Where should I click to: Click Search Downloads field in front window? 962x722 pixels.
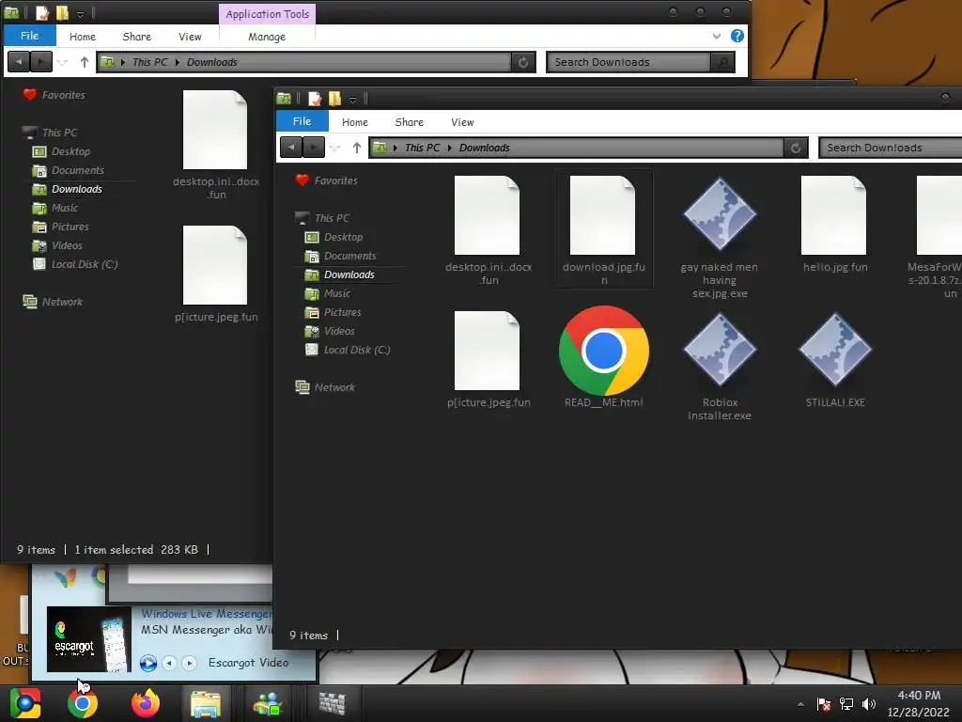(890, 148)
